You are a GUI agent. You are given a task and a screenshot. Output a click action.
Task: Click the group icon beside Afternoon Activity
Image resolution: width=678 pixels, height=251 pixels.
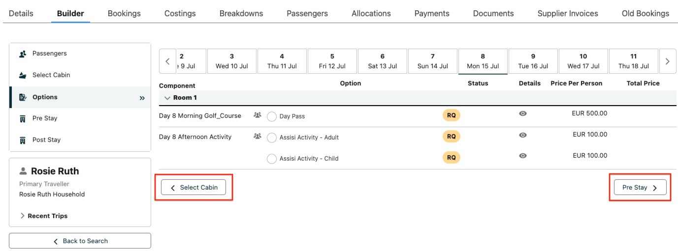tap(257, 137)
